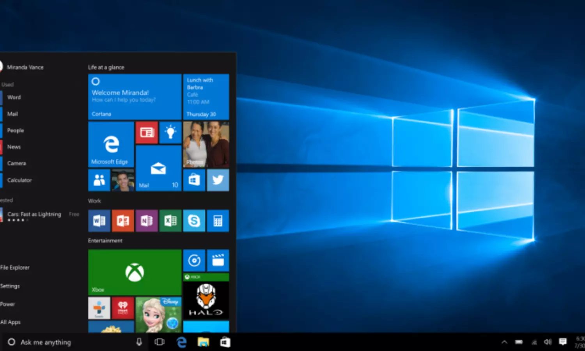Open the Store tile in Start menu
This screenshot has width=585, height=351.
point(194,180)
